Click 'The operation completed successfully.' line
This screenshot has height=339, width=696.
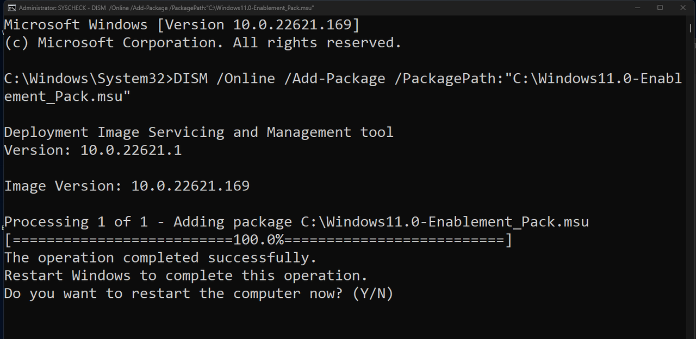(160, 258)
